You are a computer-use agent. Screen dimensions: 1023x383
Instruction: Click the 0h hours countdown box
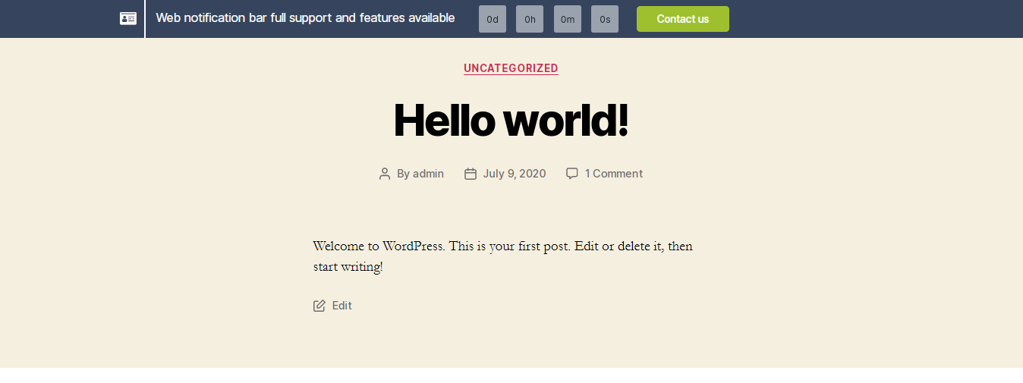pos(530,19)
